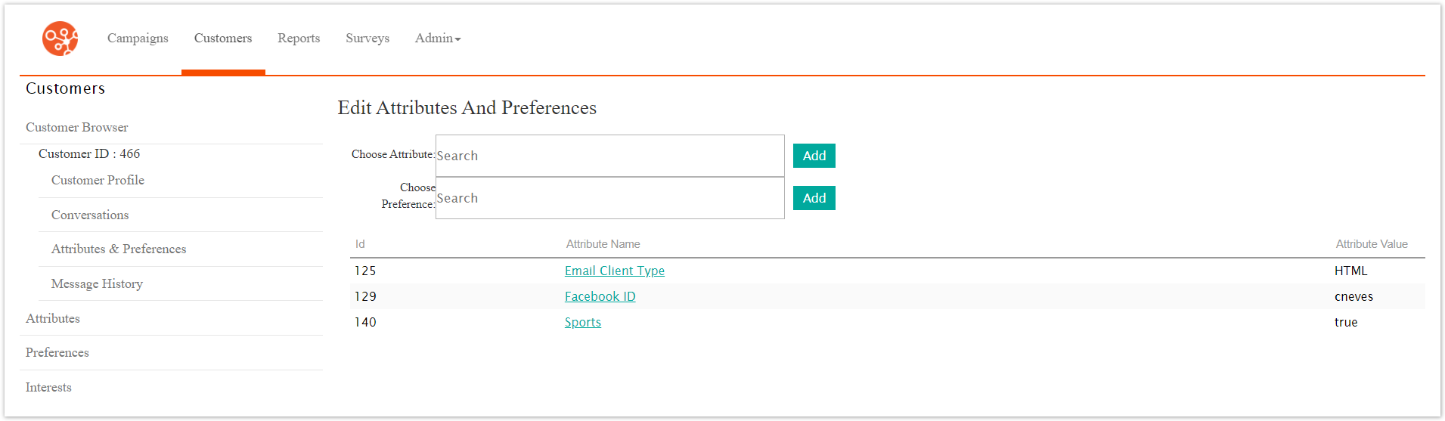Screen dimensions: 1445x421
Task: Open the Facebook ID attribute link
Action: pos(600,296)
